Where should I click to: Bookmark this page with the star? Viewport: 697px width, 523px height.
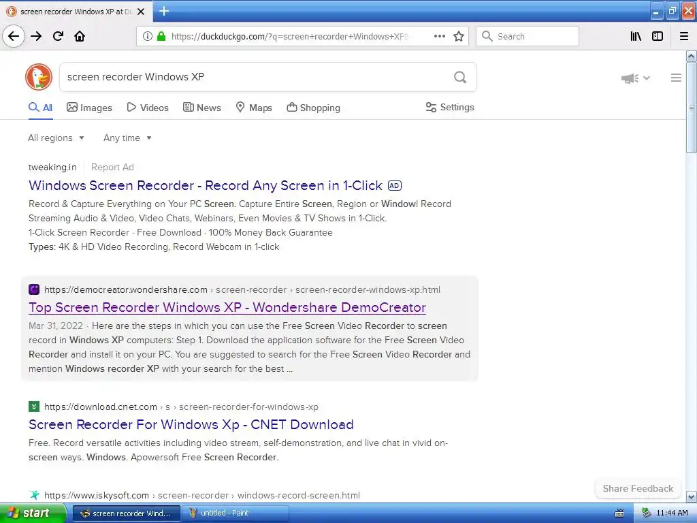pos(459,36)
